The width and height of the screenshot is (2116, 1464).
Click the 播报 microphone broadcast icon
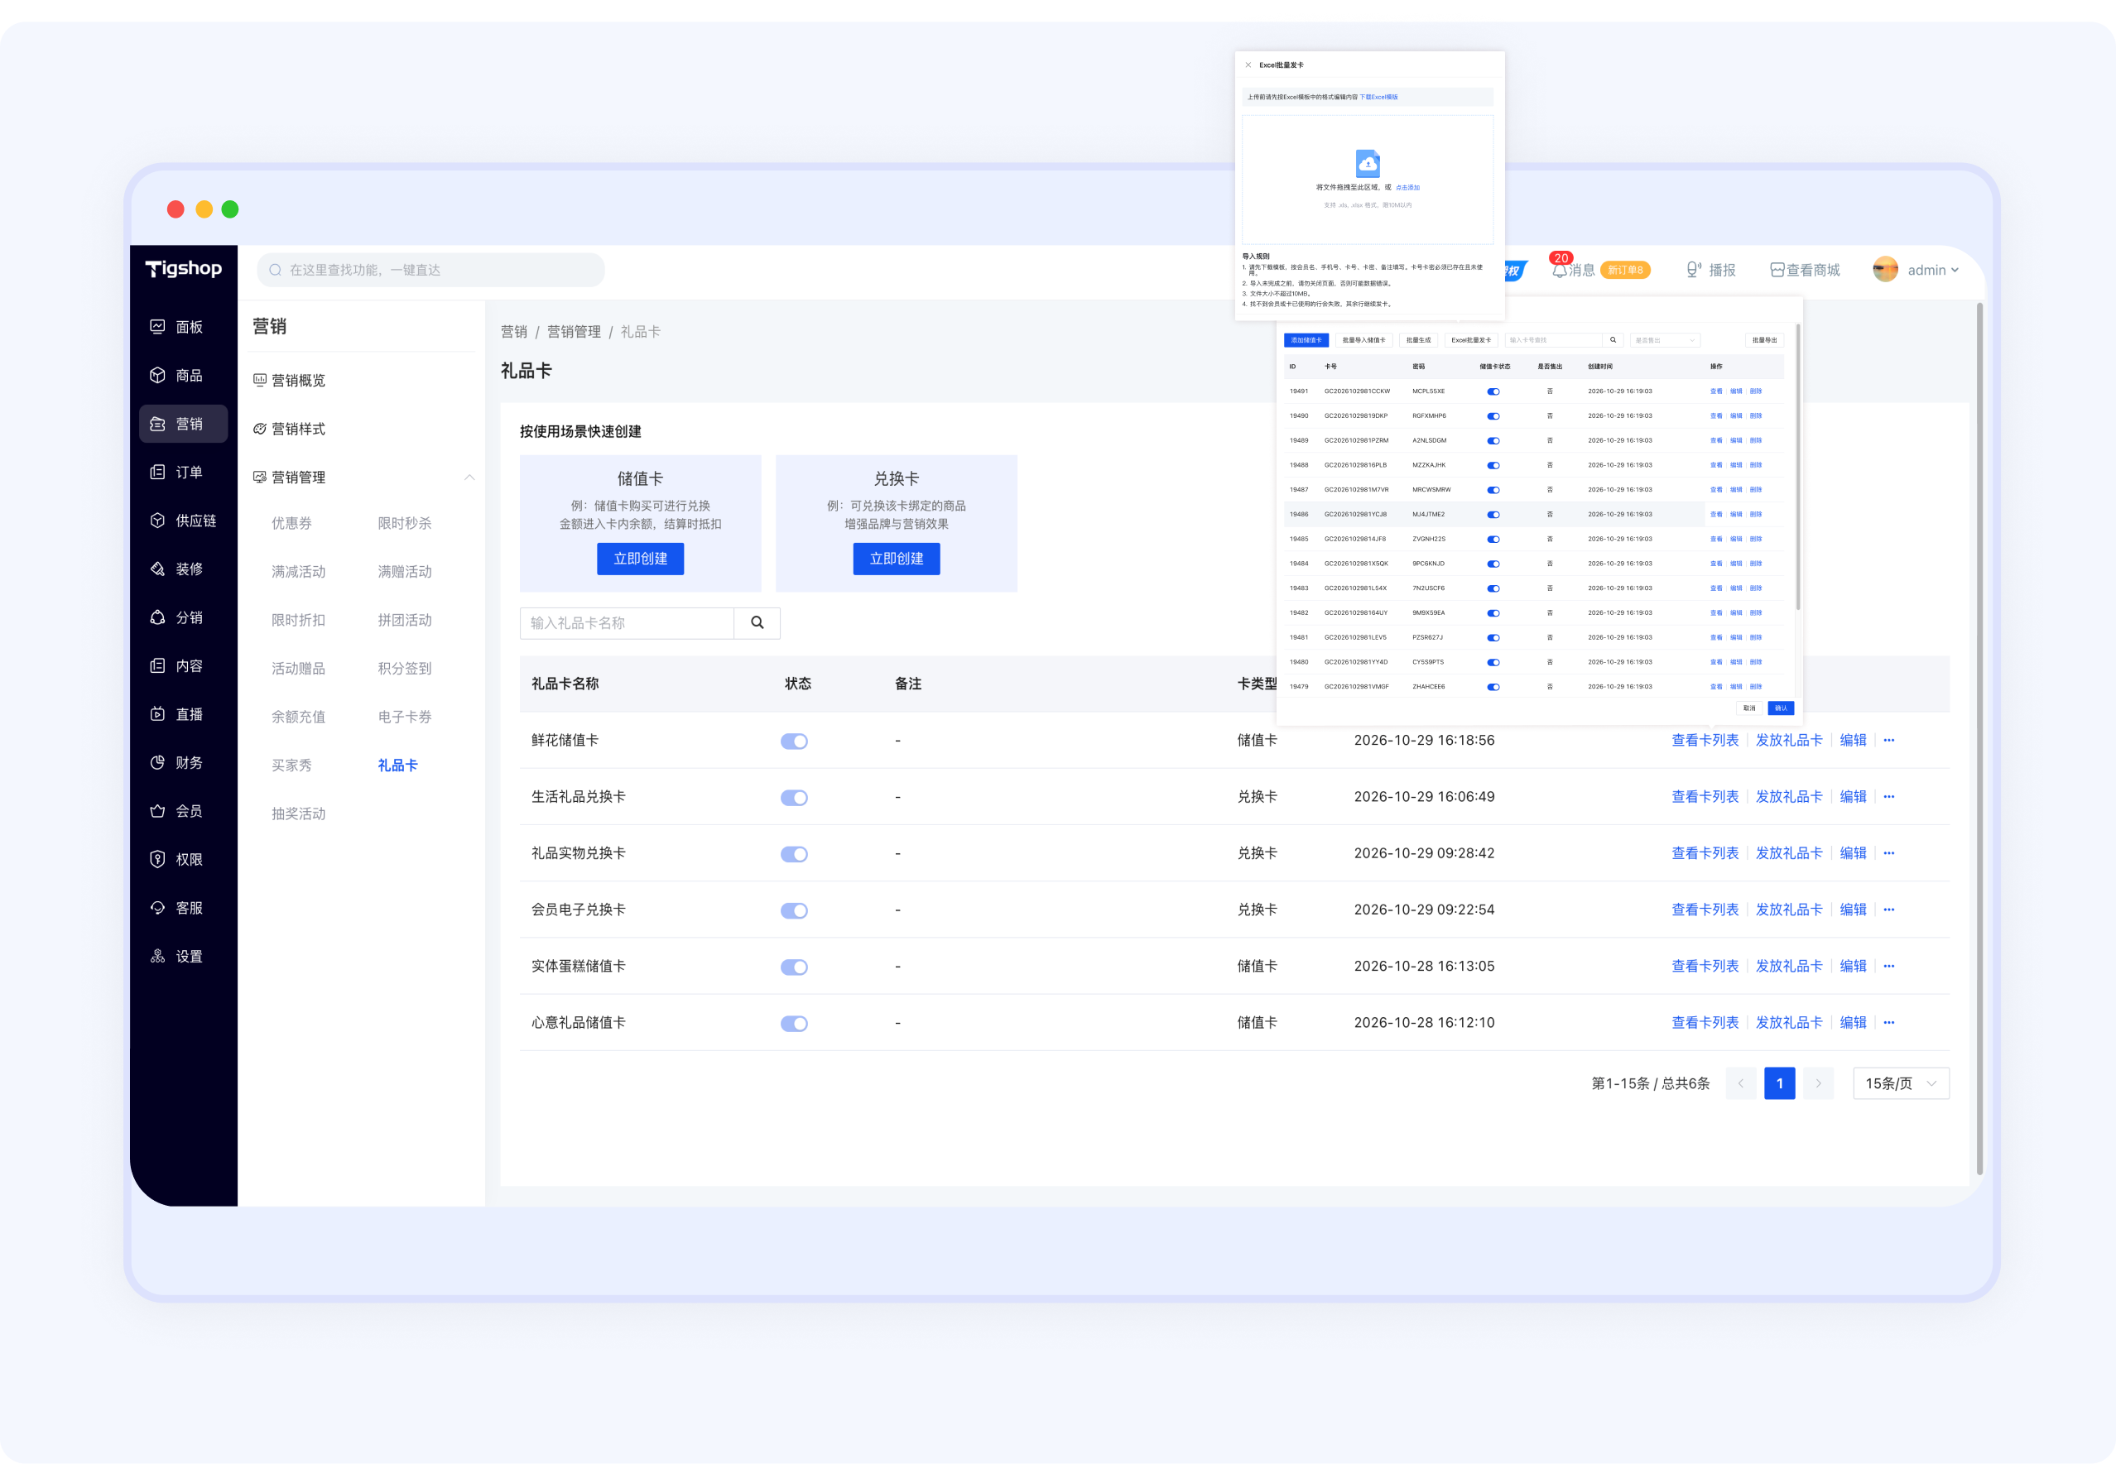(1694, 270)
